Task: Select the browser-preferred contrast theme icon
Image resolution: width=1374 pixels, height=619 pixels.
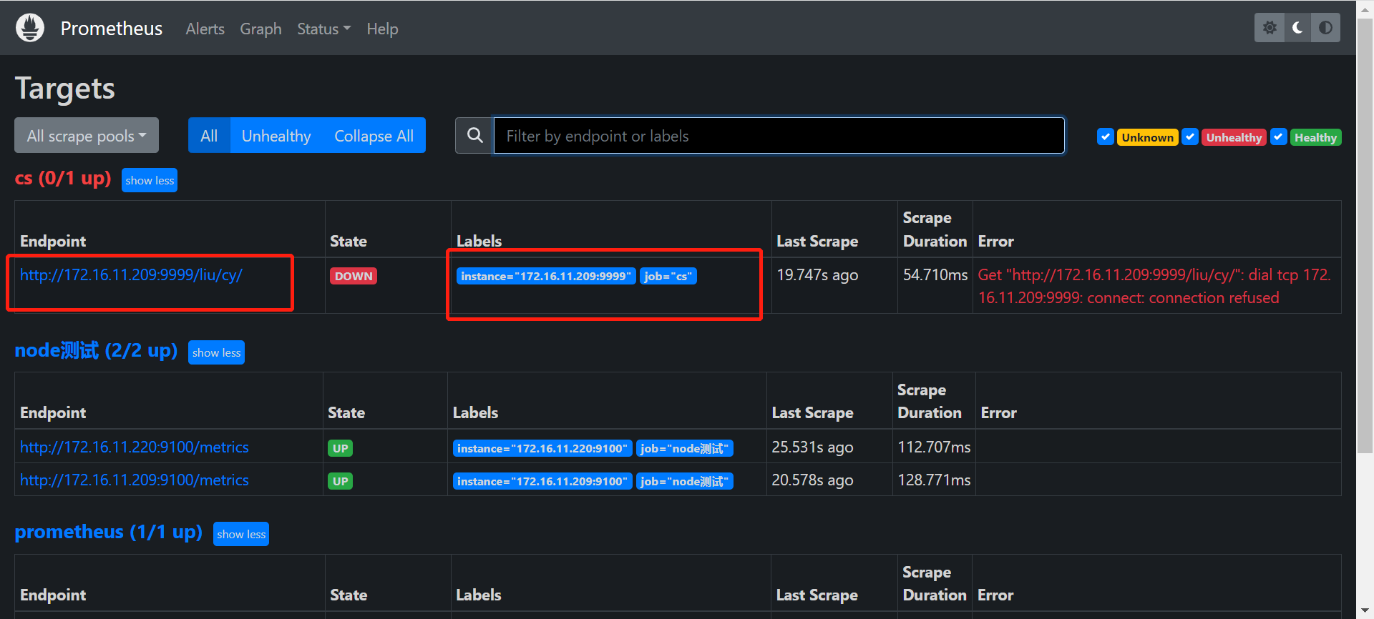Action: pyautogui.click(x=1325, y=28)
